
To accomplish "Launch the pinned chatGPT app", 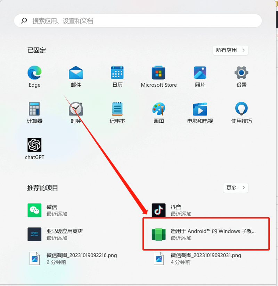I will pyautogui.click(x=34, y=145).
